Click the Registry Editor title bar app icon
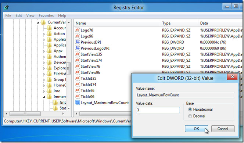244x143 pixels. (x=6, y=7)
